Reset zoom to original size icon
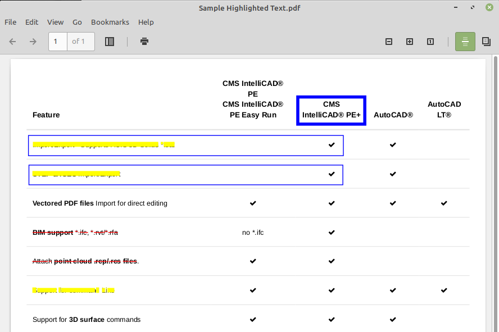This screenshot has width=499, height=332. tap(430, 42)
